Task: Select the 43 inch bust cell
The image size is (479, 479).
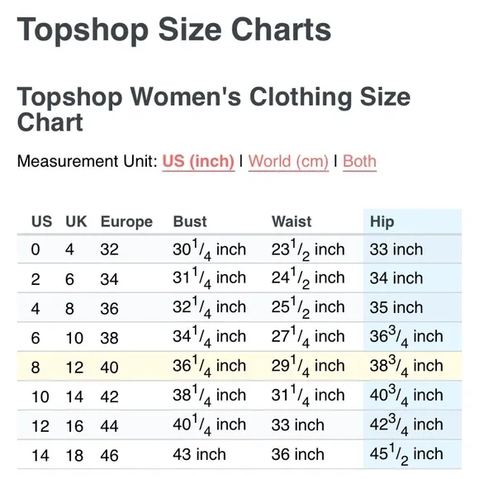Action: tap(199, 454)
